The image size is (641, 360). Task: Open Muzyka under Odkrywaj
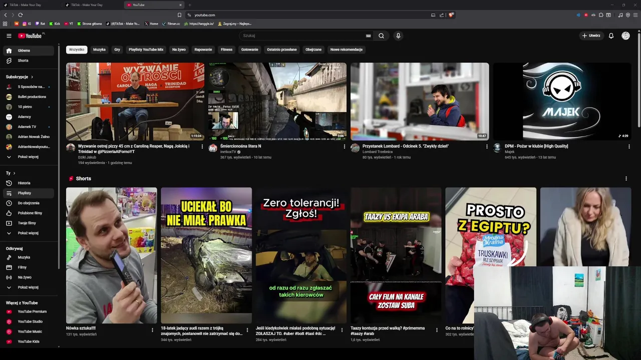[28, 257]
